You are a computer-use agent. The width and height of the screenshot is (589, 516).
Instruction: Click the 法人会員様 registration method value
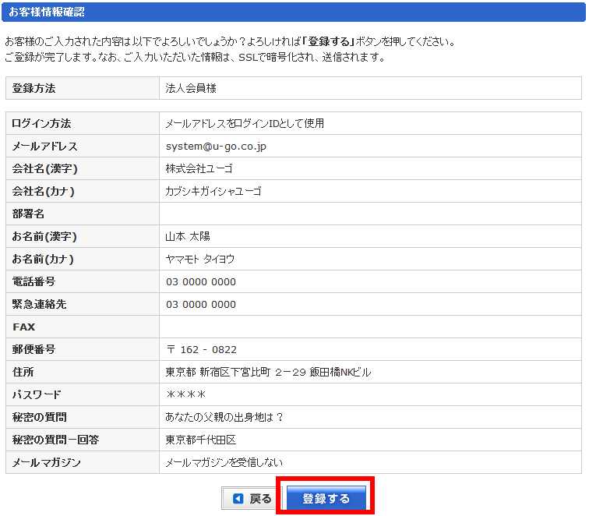click(x=191, y=88)
